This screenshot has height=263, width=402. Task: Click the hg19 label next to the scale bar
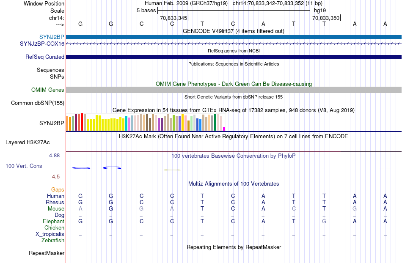click(320, 11)
